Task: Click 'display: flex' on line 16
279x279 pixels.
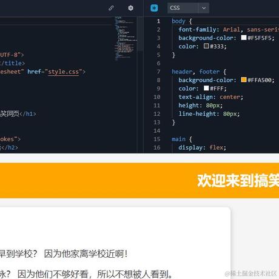Action: pyautogui.click(x=202, y=147)
